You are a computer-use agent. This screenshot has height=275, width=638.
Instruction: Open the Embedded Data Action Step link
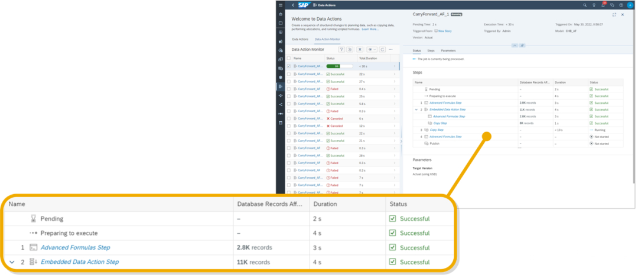[448, 110]
